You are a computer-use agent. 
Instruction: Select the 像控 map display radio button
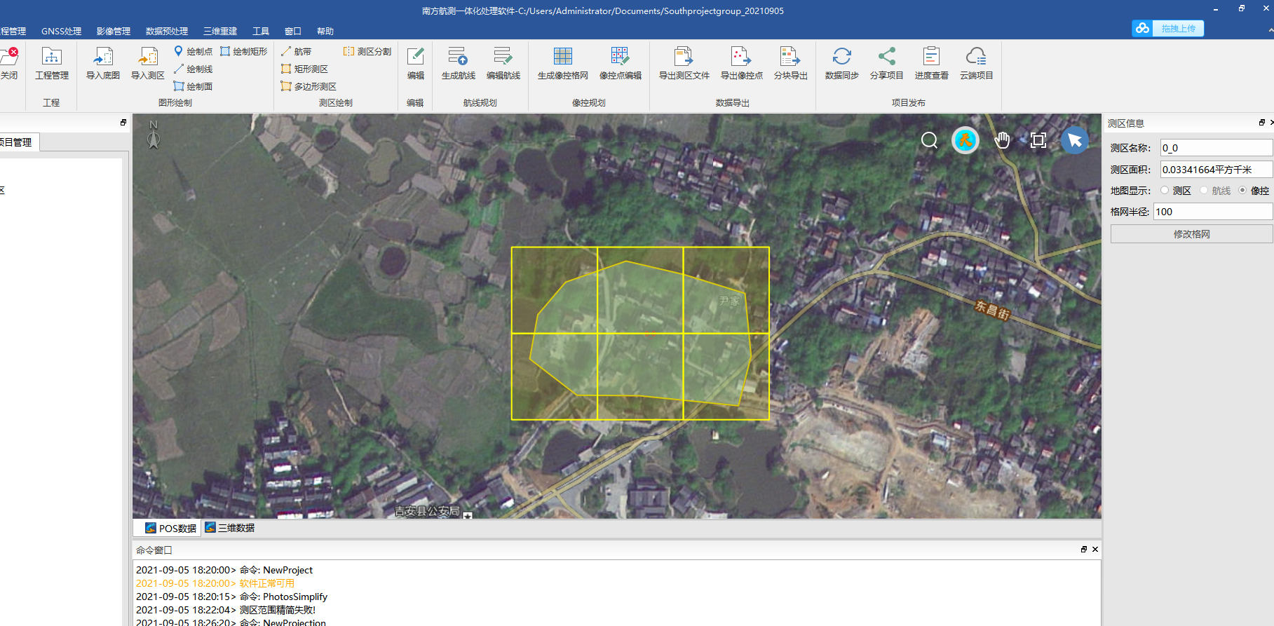click(1242, 191)
